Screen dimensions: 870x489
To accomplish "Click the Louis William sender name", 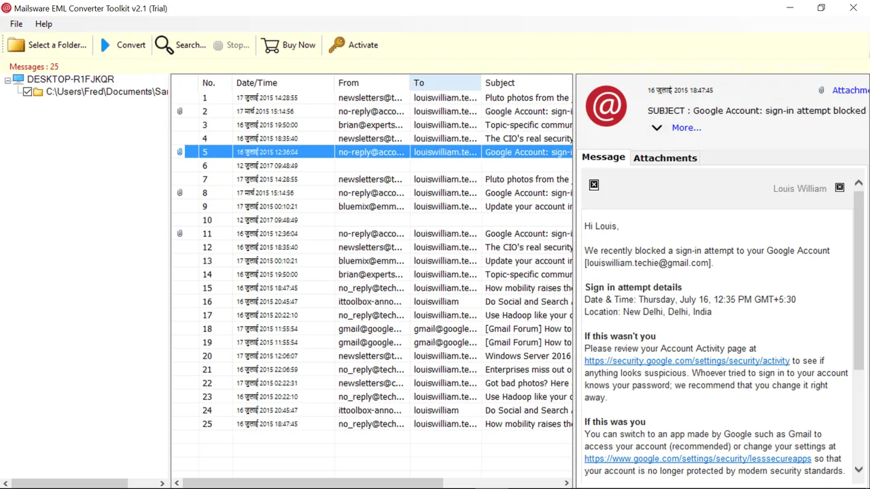I will 799,188.
